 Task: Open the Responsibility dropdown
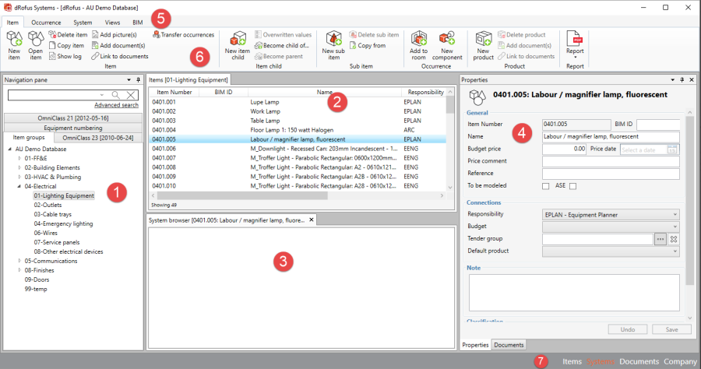point(611,214)
